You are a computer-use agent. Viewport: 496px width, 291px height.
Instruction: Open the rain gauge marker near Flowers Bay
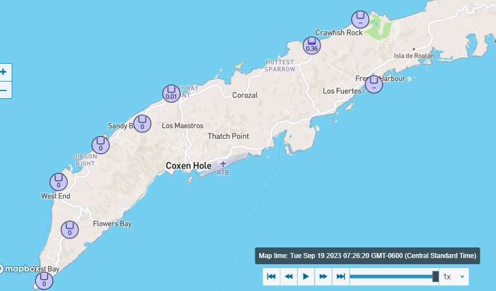[x=70, y=229]
